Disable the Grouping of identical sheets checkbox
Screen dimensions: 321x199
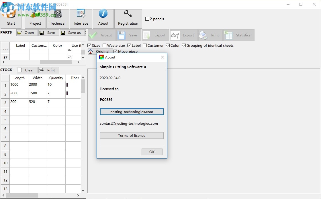point(184,45)
